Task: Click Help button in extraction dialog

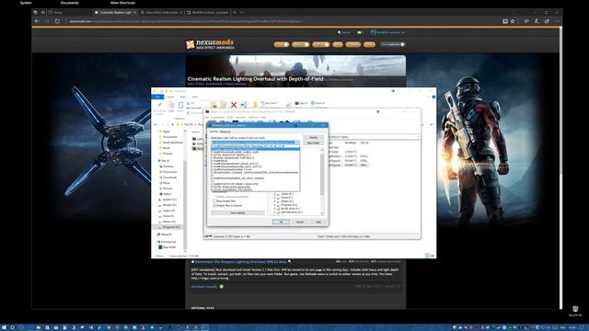Action: pos(318,223)
